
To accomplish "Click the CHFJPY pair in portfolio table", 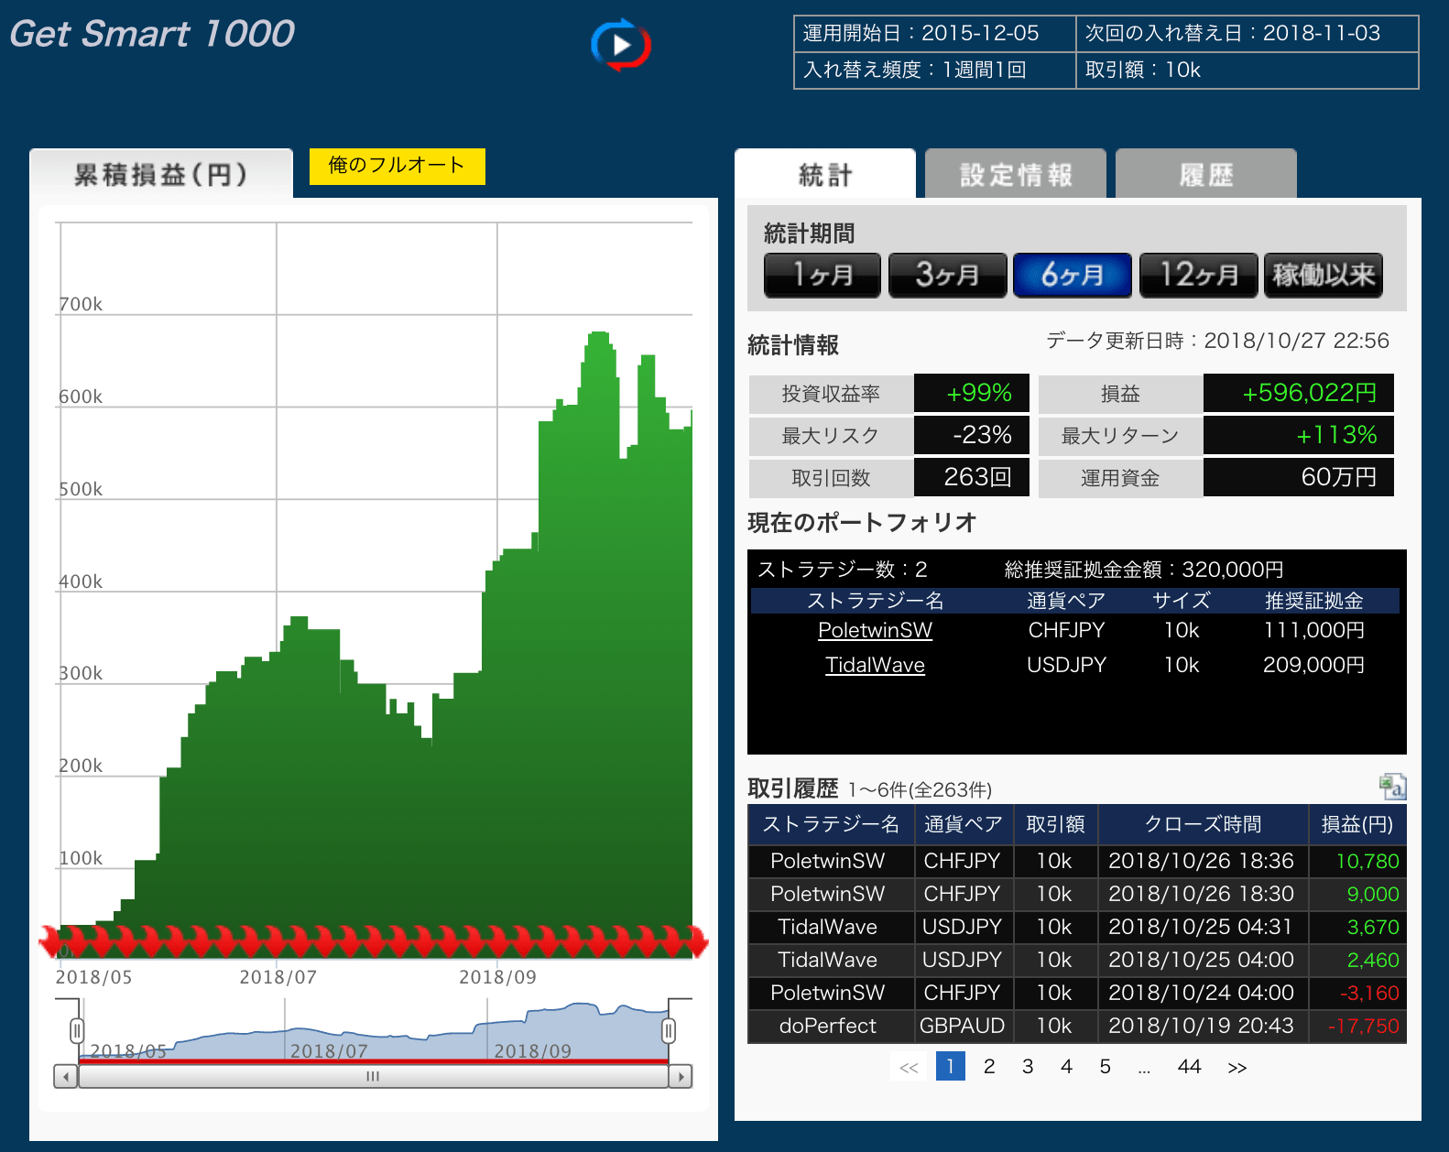I will [x=1066, y=630].
